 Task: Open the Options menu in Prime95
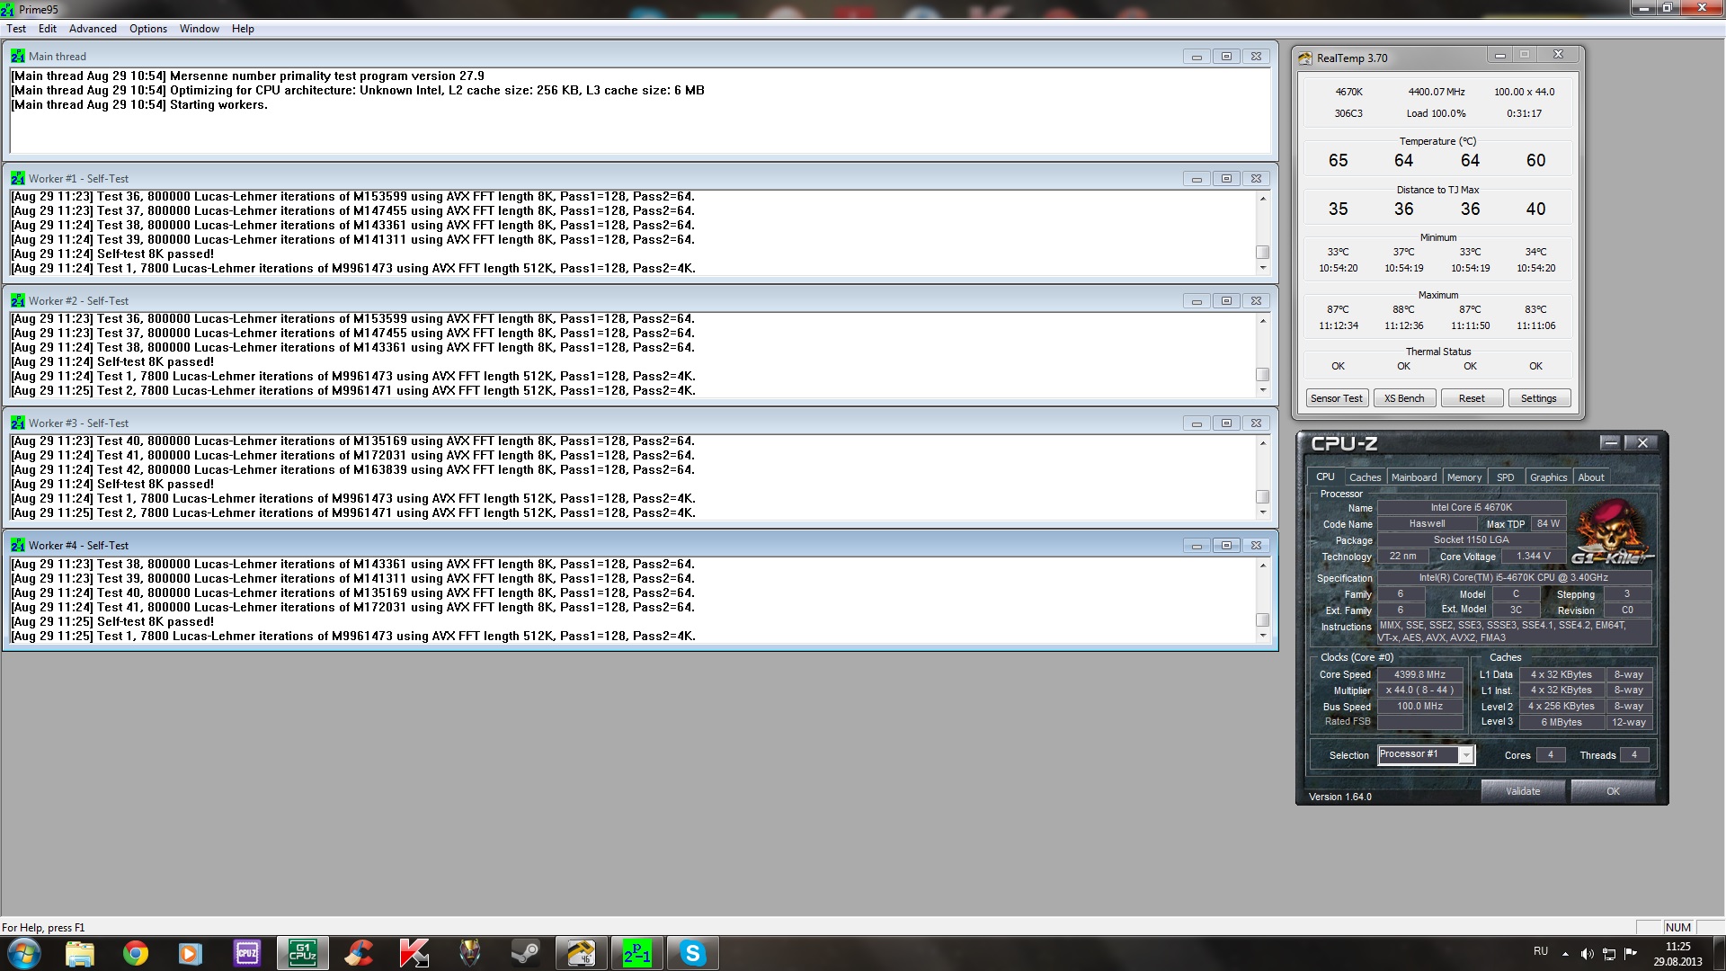tap(147, 29)
